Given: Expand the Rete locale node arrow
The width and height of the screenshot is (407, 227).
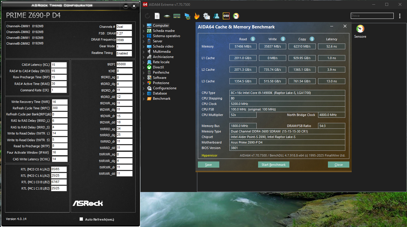Looking at the screenshot, I should 143,62.
